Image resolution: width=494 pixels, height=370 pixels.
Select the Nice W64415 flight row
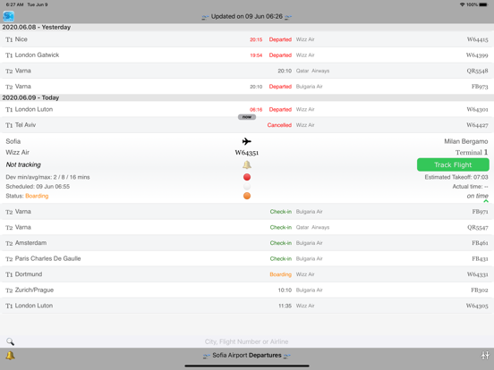pos(247,39)
